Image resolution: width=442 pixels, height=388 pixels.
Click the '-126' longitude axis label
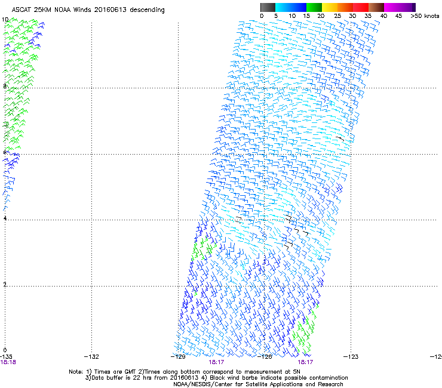point(265,357)
